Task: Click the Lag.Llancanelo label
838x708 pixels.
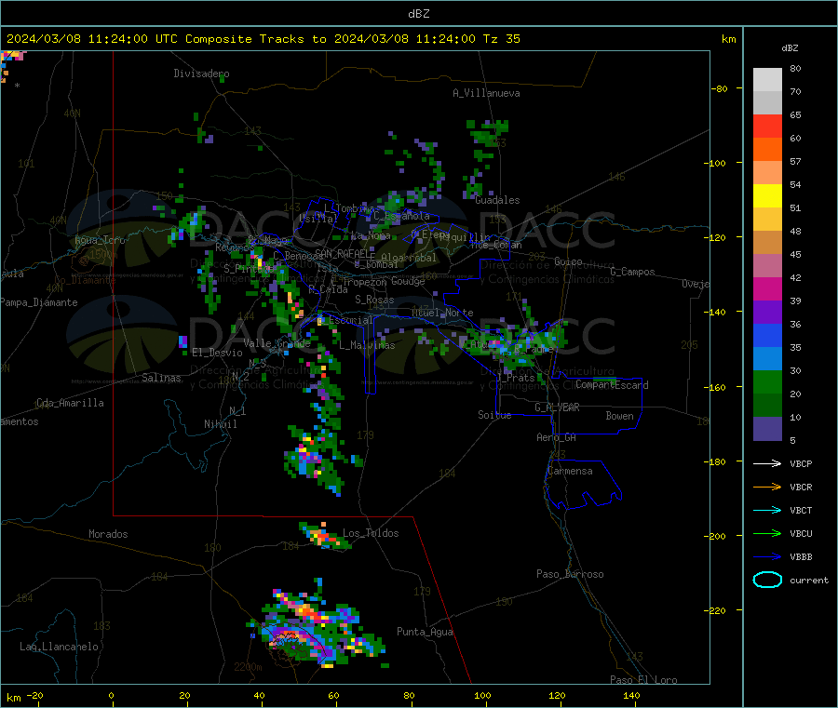Action: coord(59,647)
